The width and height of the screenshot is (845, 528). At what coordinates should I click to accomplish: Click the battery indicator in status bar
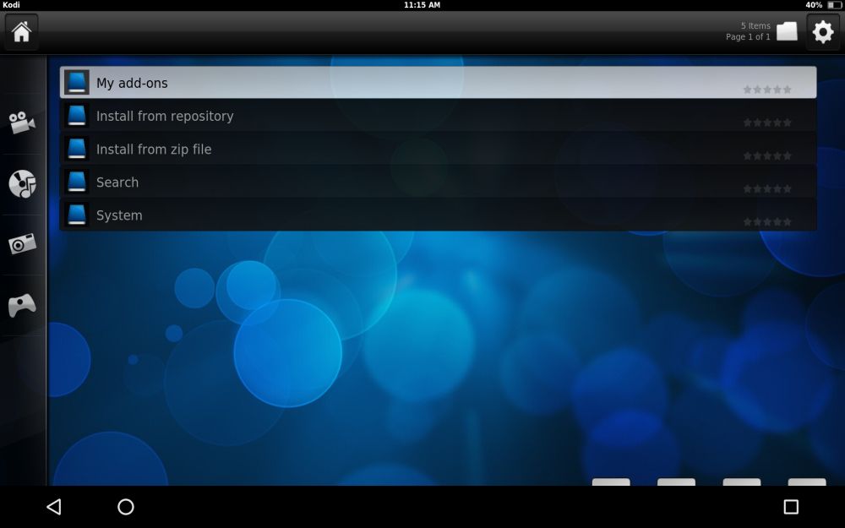click(x=834, y=5)
